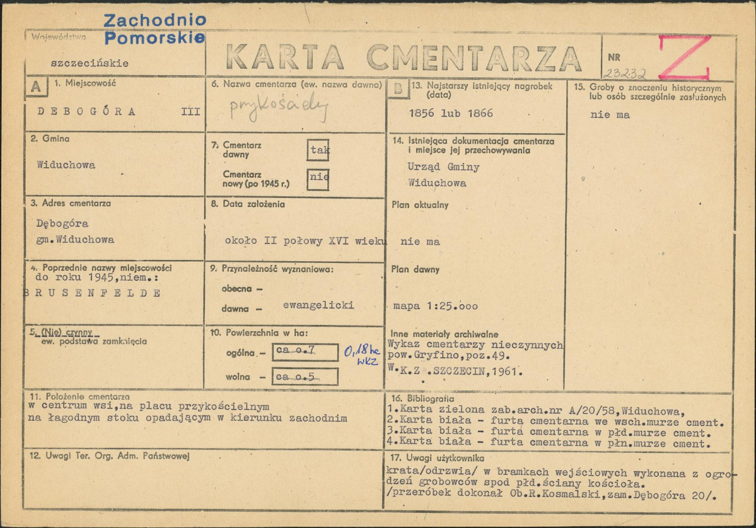
Task: Click bibliography entry Karta zielona
Action: (x=536, y=411)
